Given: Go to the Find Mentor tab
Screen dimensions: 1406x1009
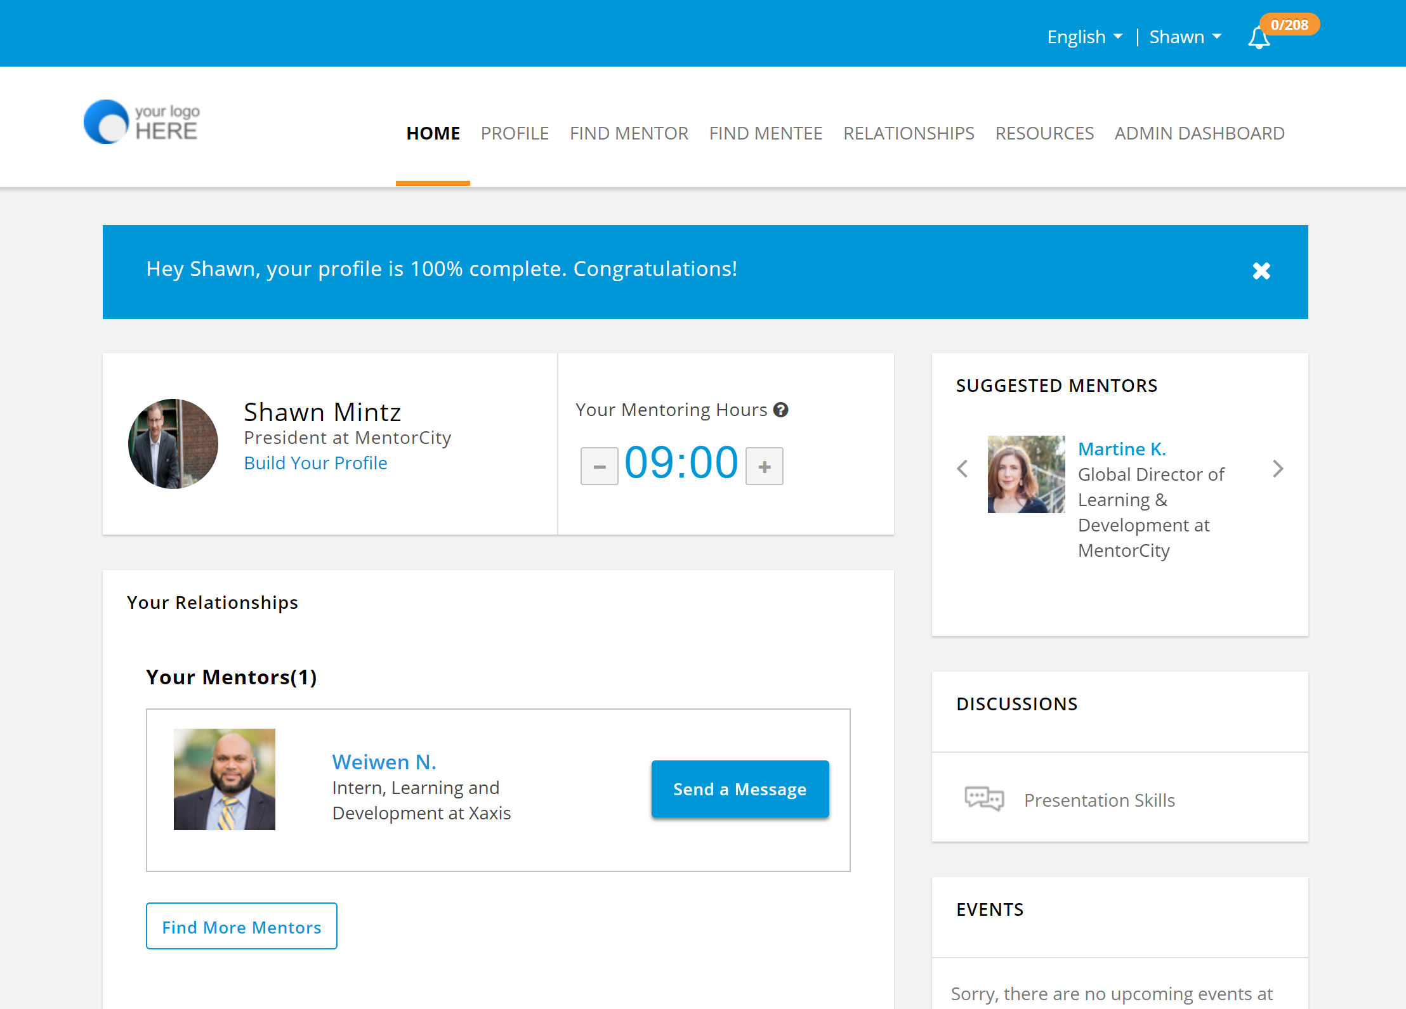Looking at the screenshot, I should point(629,133).
